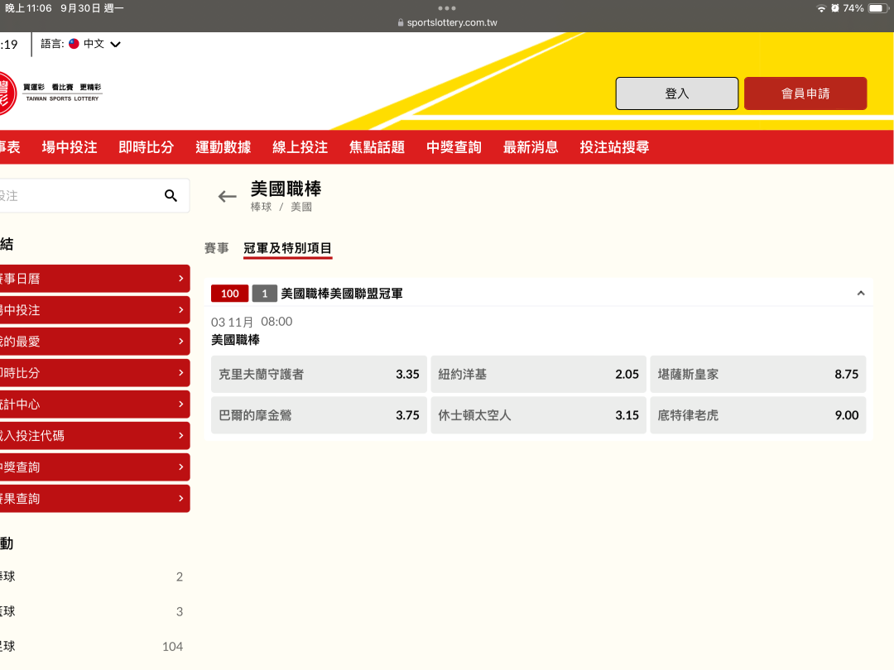The image size is (894, 670).
Task: Expand the 輸入投注代碼 sidebar item
Action: pos(94,435)
